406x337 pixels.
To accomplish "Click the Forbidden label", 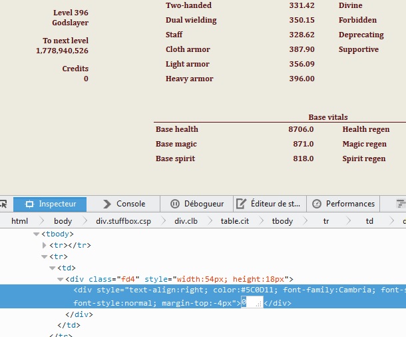I will click(357, 20).
